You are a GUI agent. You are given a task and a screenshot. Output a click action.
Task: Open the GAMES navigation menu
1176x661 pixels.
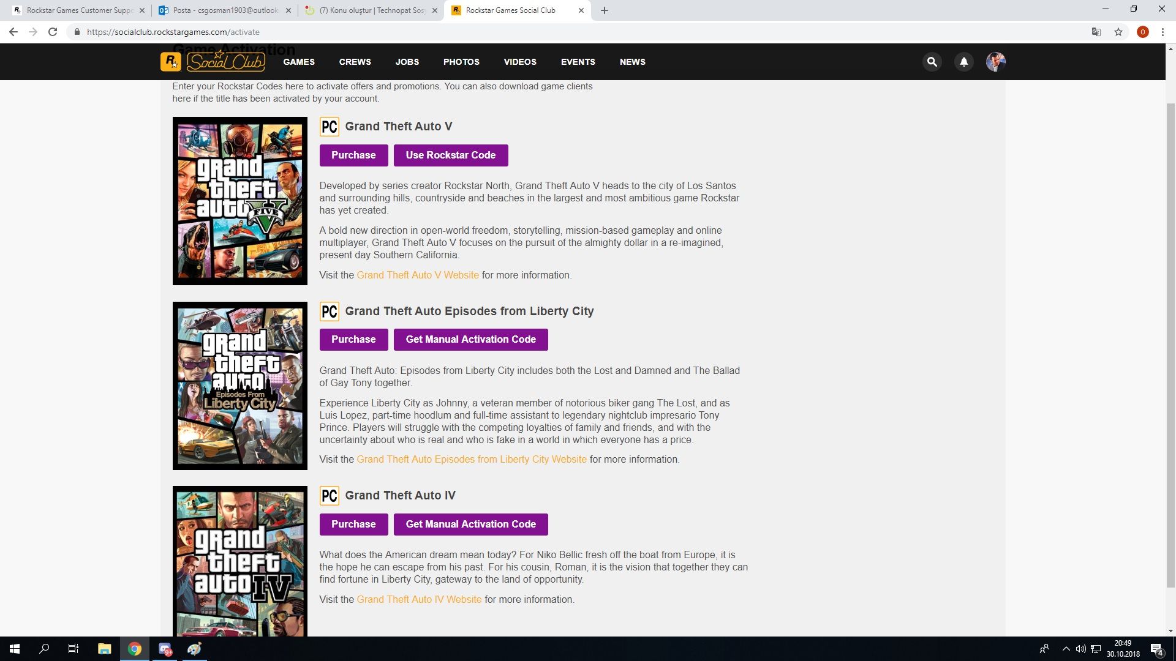pos(298,62)
